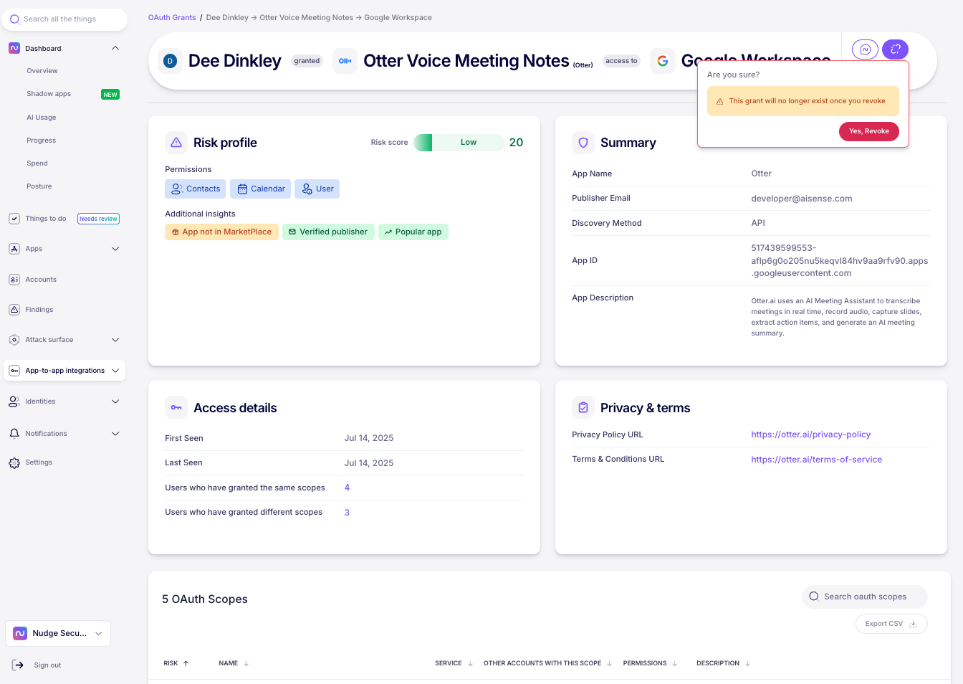
Task: Click the Apps sidebar icon
Action: click(x=14, y=249)
